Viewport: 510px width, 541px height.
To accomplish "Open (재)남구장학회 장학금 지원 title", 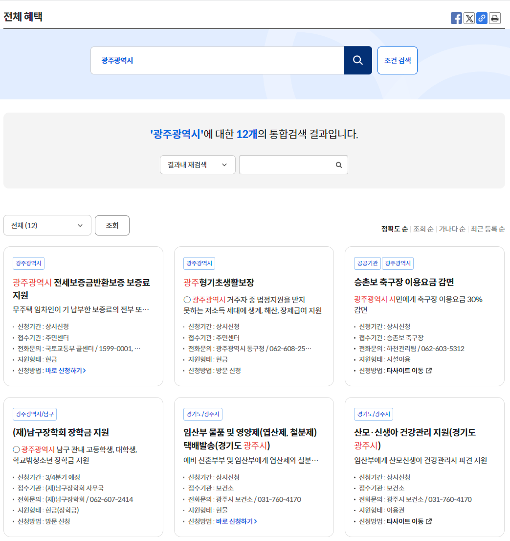I will (x=61, y=432).
